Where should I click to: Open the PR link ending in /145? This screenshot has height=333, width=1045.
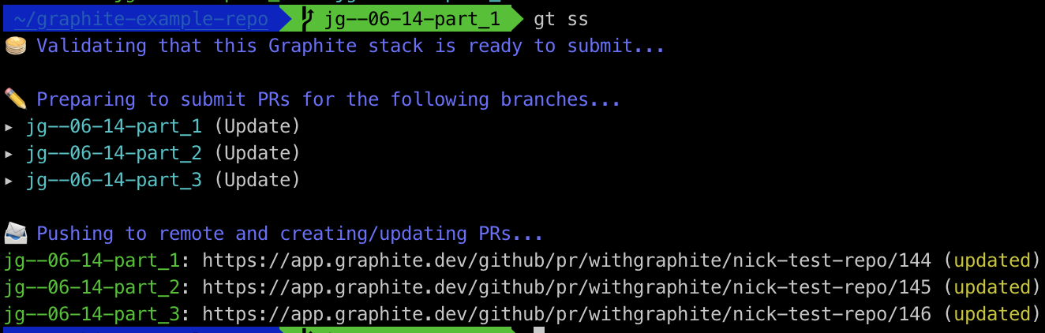567,287
